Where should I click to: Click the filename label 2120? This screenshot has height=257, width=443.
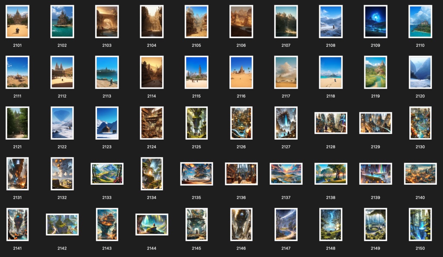(420, 96)
